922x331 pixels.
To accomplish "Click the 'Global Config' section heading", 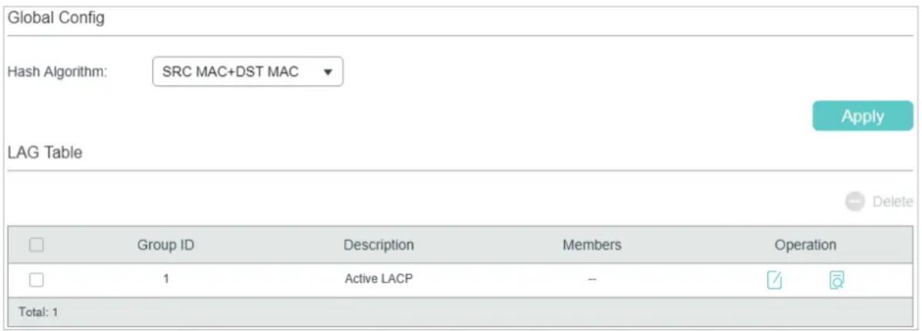I will 56,18.
